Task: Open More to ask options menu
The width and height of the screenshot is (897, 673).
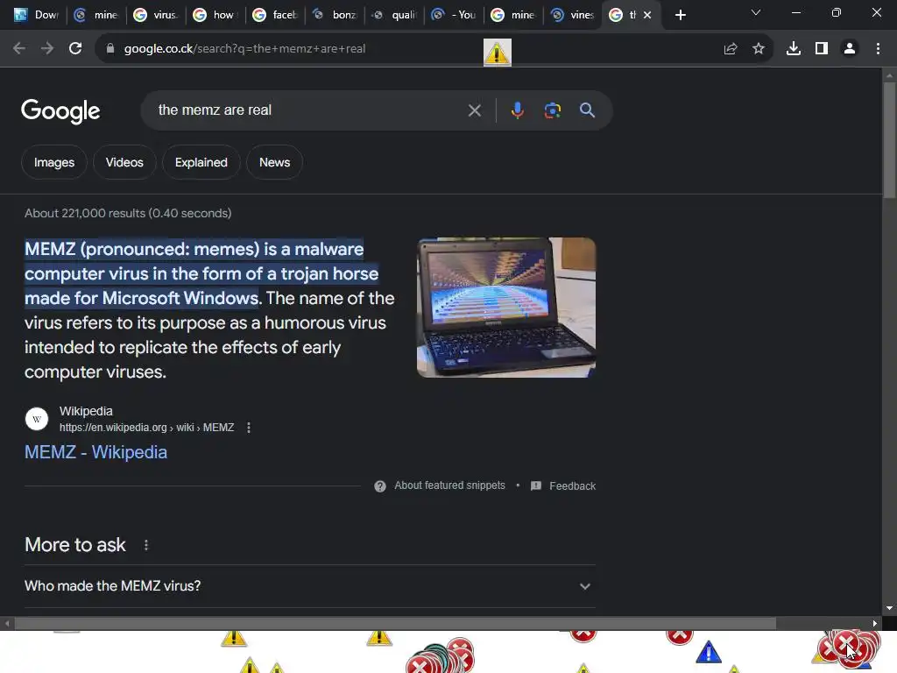Action: [x=146, y=545]
